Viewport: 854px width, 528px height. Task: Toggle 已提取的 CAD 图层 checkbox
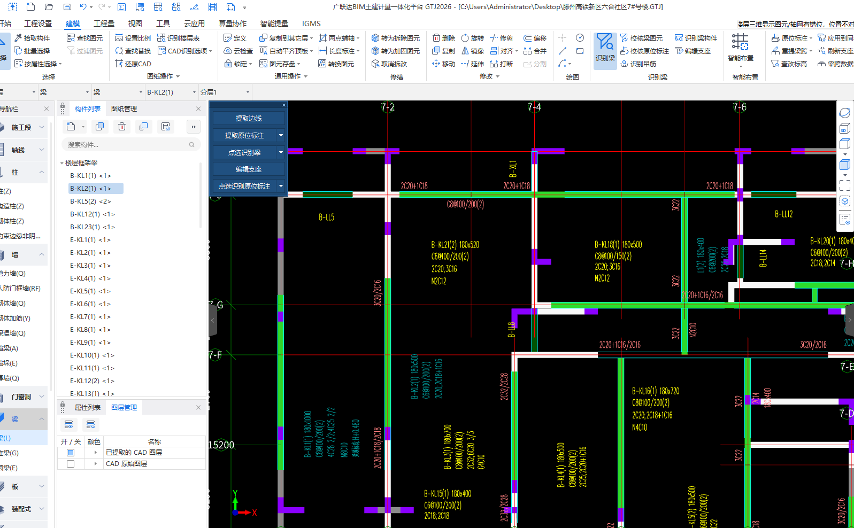pos(71,453)
